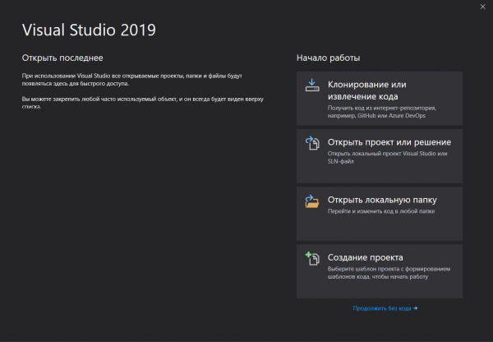Follow the "Продолжить без кода" link
493x342 pixels.
pyautogui.click(x=382, y=308)
